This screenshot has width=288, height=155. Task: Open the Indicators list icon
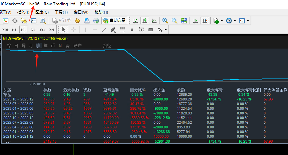pos(216,21)
